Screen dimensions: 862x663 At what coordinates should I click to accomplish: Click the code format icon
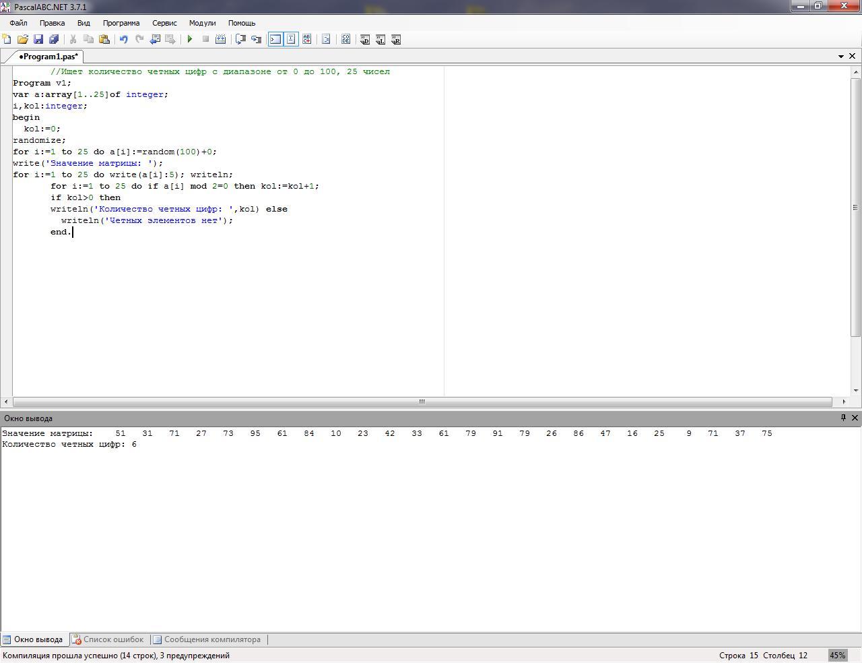pyautogui.click(x=326, y=39)
